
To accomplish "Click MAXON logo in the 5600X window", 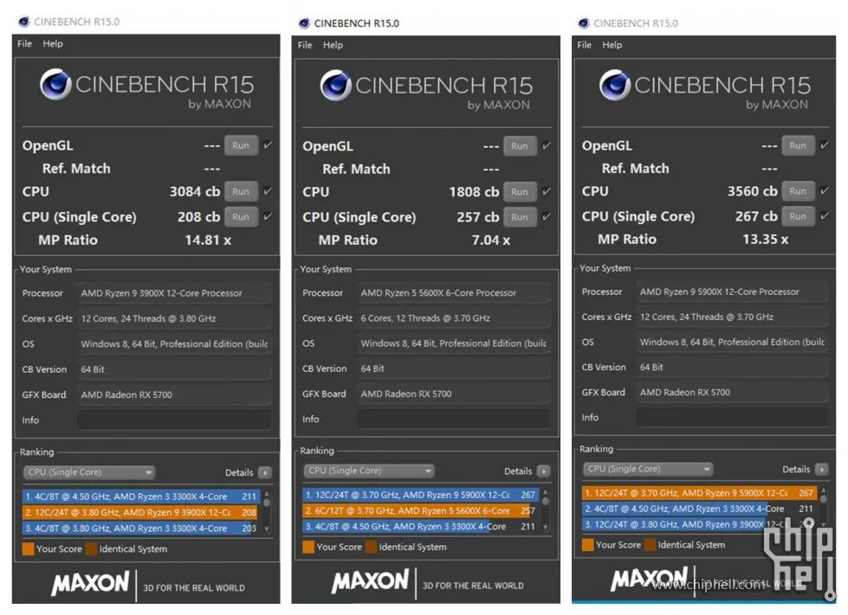I will coord(371,581).
